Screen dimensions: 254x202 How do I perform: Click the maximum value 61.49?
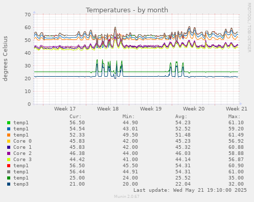236,135
